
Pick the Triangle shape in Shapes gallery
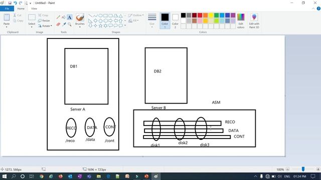pyautogui.click(x=121, y=15)
